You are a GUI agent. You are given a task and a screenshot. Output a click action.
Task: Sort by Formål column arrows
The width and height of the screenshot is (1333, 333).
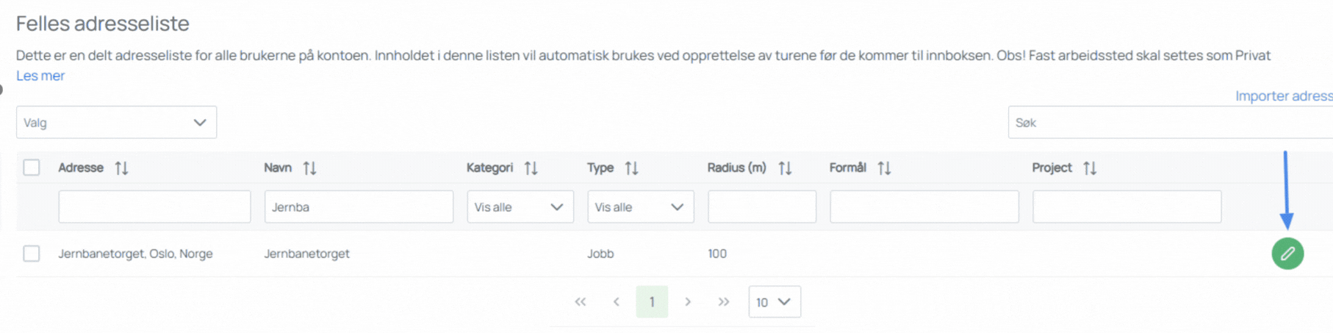coord(885,168)
